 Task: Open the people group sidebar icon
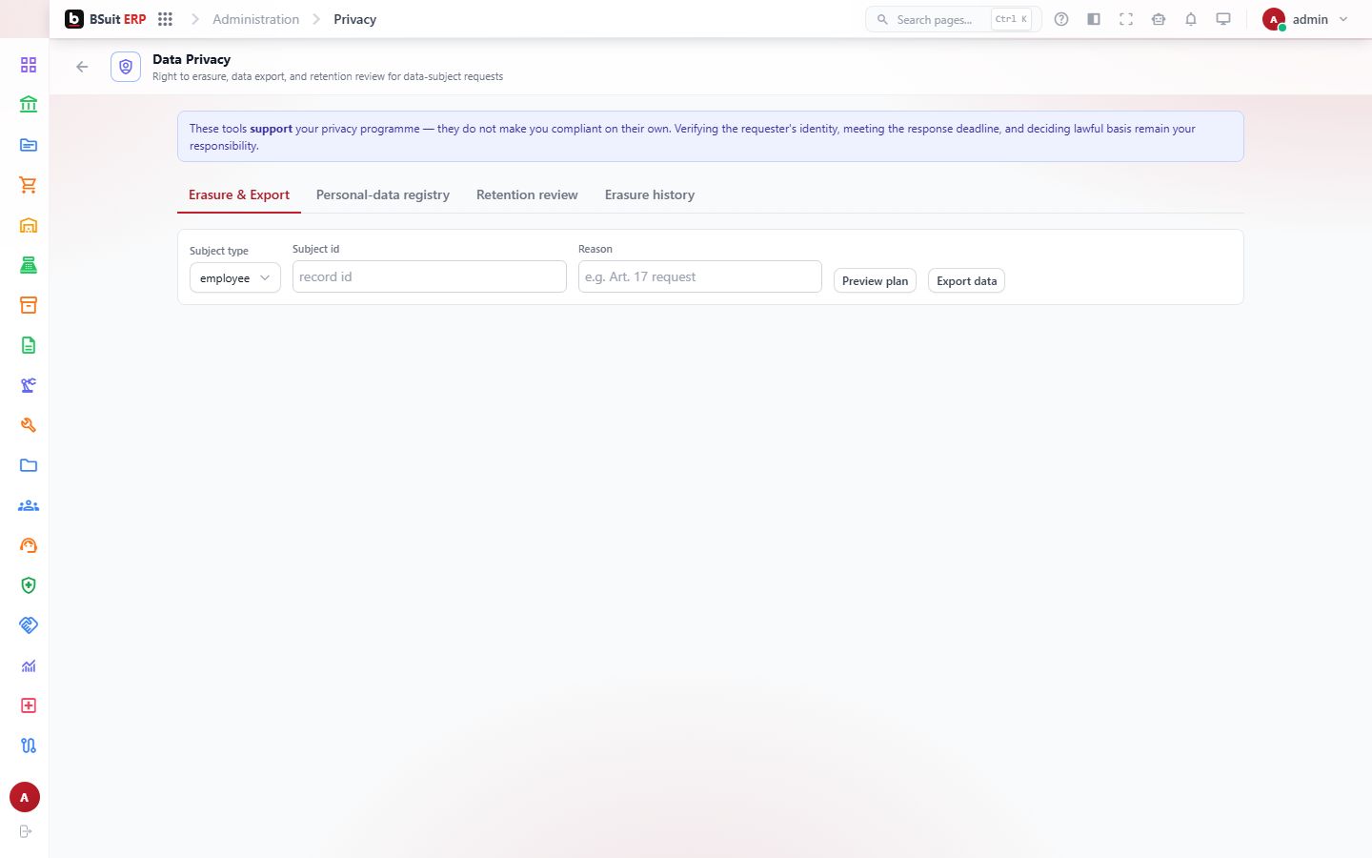[29, 505]
